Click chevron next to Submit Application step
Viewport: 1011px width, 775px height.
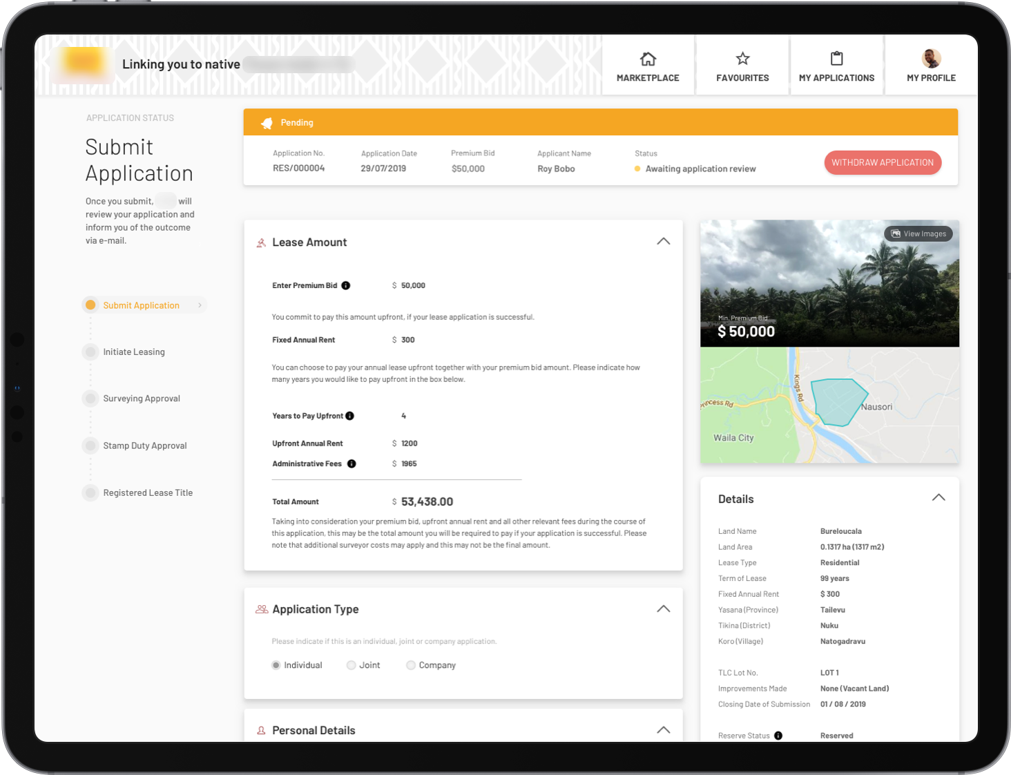pos(200,305)
